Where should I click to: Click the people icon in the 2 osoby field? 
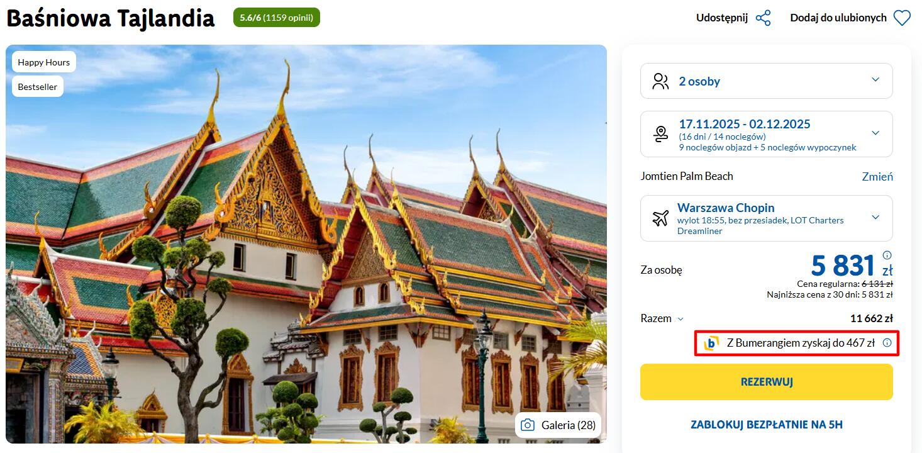coord(660,81)
